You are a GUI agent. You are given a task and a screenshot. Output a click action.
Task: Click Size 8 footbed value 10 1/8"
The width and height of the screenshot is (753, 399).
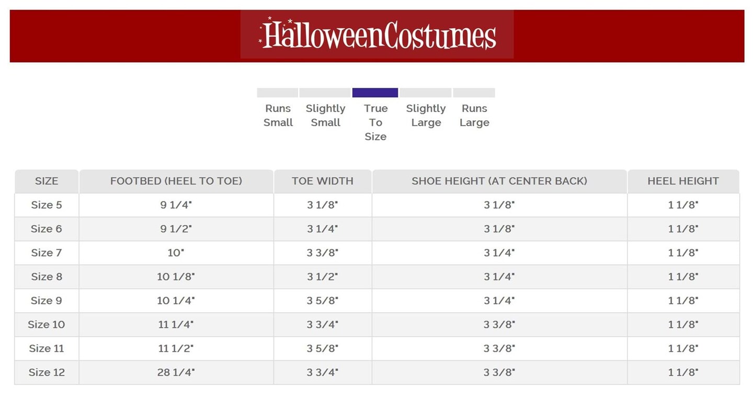(x=176, y=277)
